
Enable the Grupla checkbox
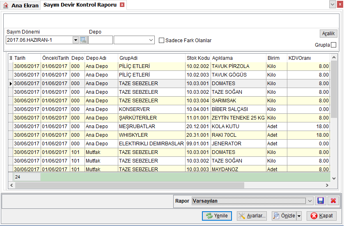tap(333, 45)
